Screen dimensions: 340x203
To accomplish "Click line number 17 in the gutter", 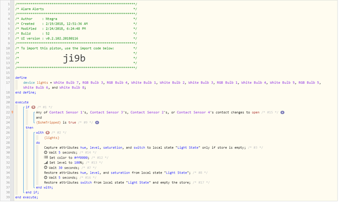I will click(x=8, y=83).
